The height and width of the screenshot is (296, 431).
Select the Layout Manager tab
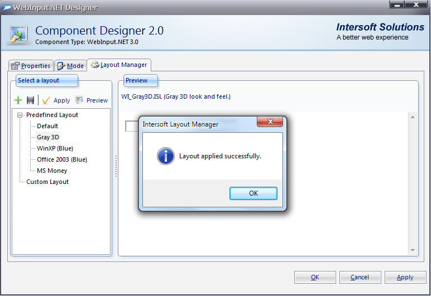pyautogui.click(x=119, y=65)
